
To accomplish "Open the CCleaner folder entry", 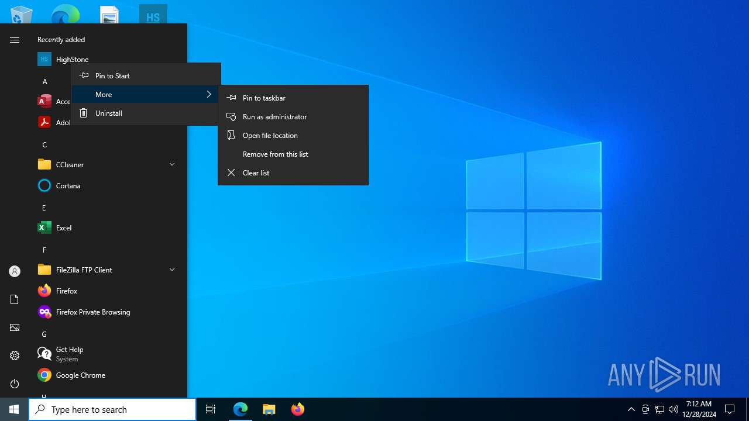I will (108, 164).
